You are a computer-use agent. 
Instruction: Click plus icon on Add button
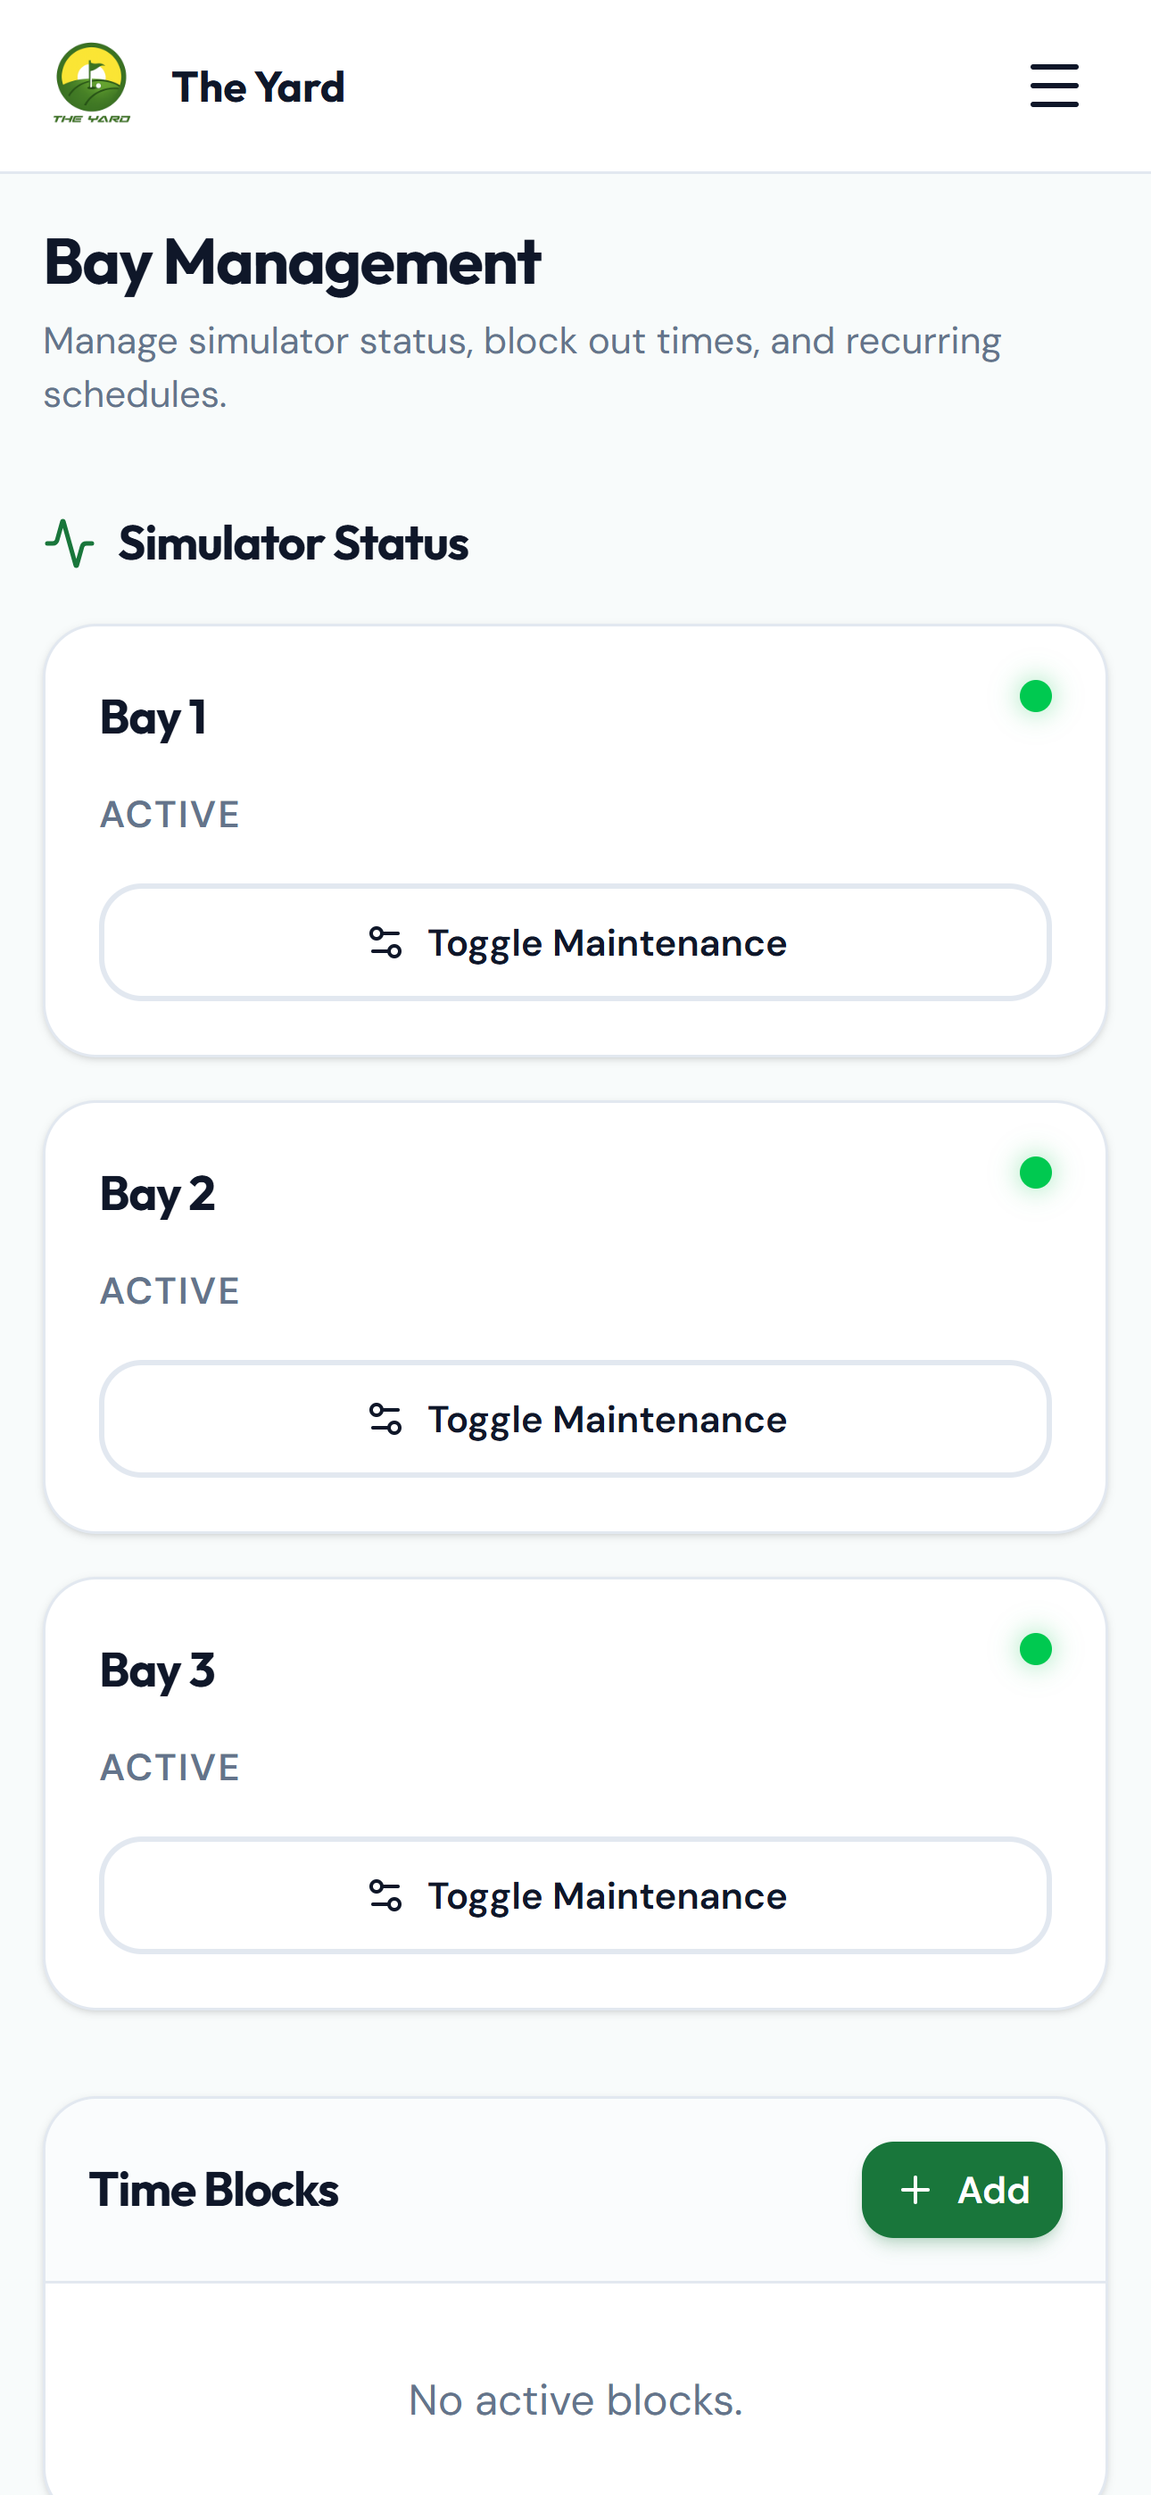pyautogui.click(x=915, y=2190)
